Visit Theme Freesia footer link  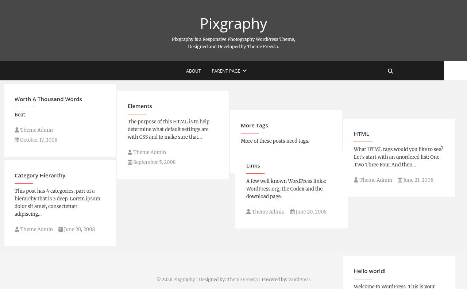pyautogui.click(x=242, y=280)
